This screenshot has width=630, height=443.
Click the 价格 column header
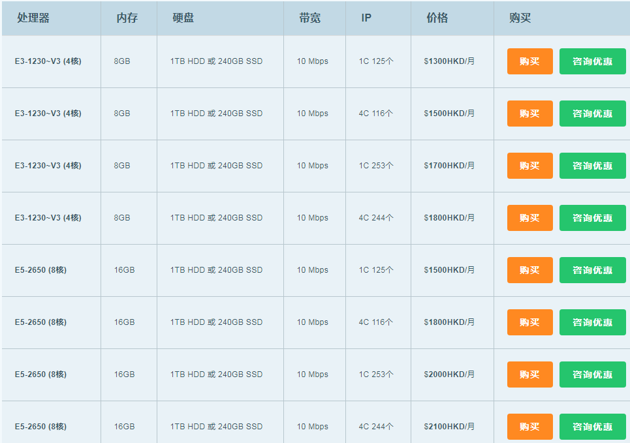[x=437, y=18]
